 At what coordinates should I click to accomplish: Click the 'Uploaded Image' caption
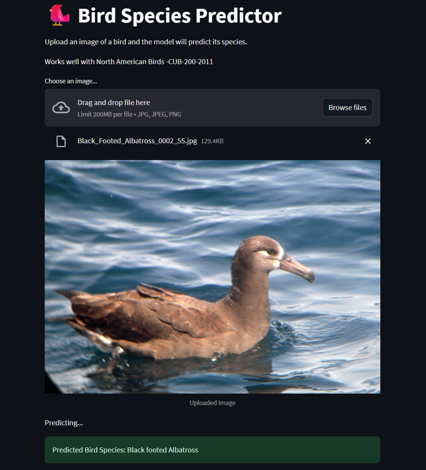tap(212, 403)
